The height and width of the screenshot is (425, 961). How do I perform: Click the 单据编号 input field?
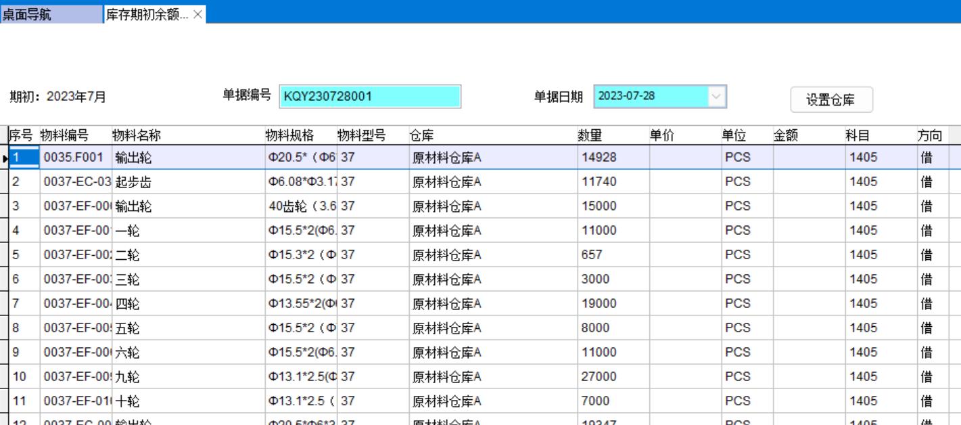tap(370, 96)
